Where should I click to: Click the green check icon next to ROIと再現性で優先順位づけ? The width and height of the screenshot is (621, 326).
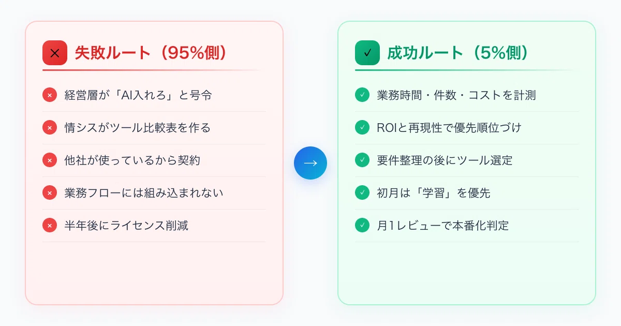point(362,128)
